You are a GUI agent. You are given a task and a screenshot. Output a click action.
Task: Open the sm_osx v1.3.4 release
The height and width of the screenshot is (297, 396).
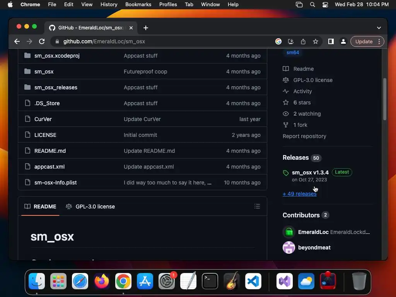pos(310,172)
